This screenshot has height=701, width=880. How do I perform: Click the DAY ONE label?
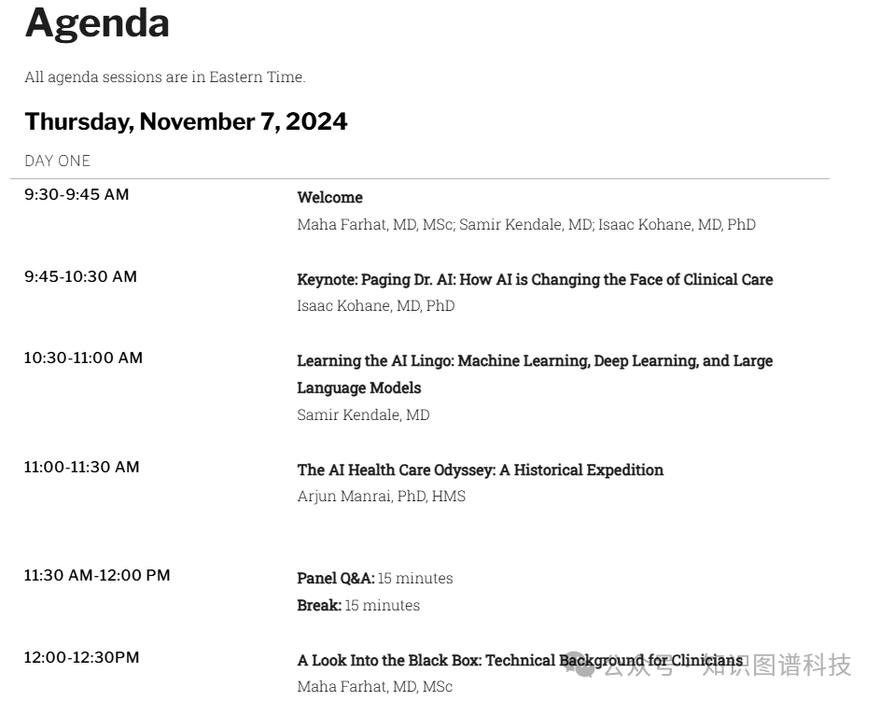coord(57,161)
